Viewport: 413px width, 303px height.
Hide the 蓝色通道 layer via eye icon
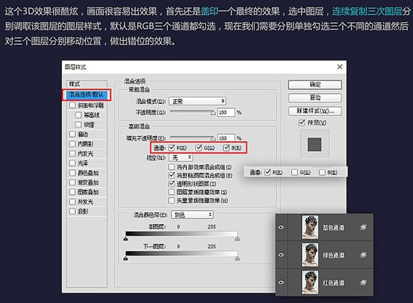pyautogui.click(x=281, y=227)
